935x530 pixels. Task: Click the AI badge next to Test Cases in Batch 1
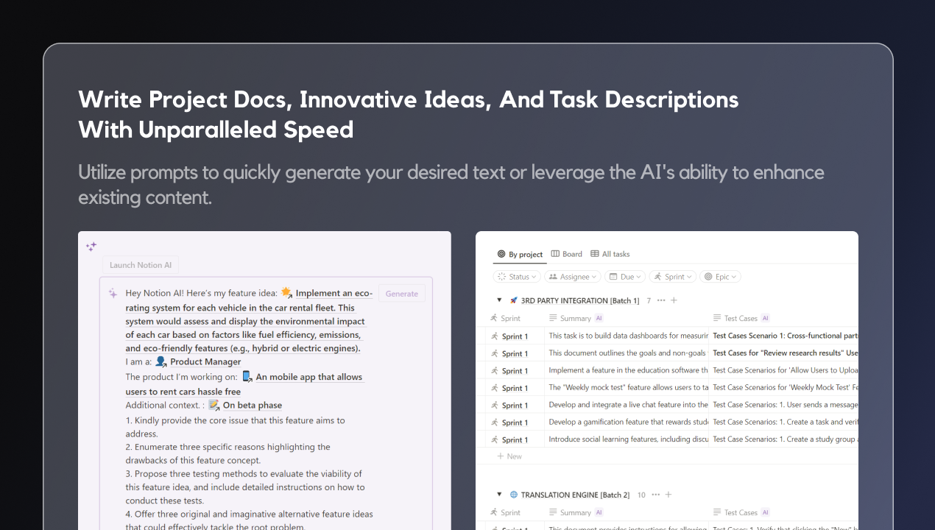(766, 318)
